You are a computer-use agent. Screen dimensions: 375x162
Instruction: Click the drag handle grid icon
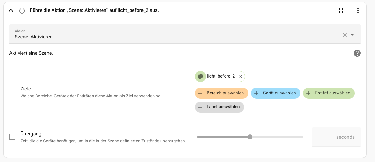pyautogui.click(x=341, y=11)
